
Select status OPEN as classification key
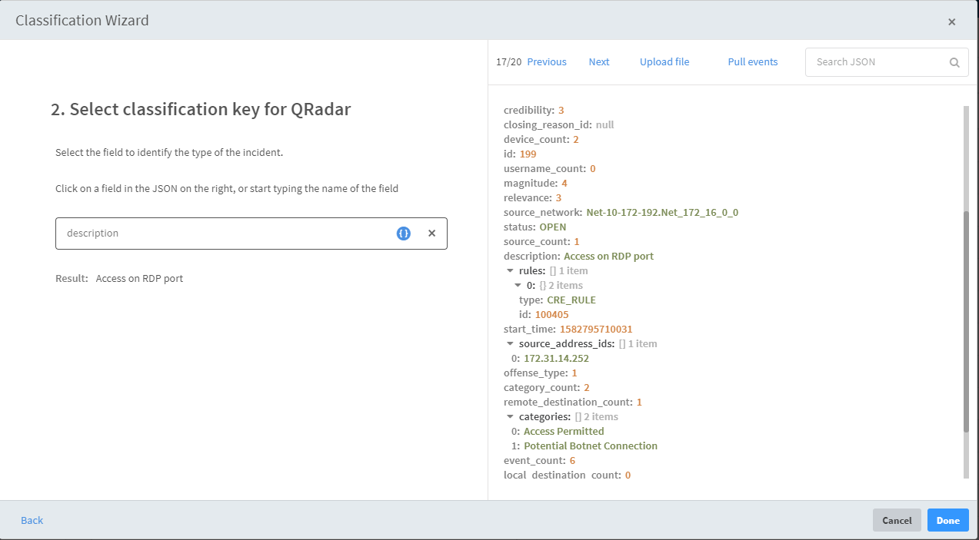531,227
